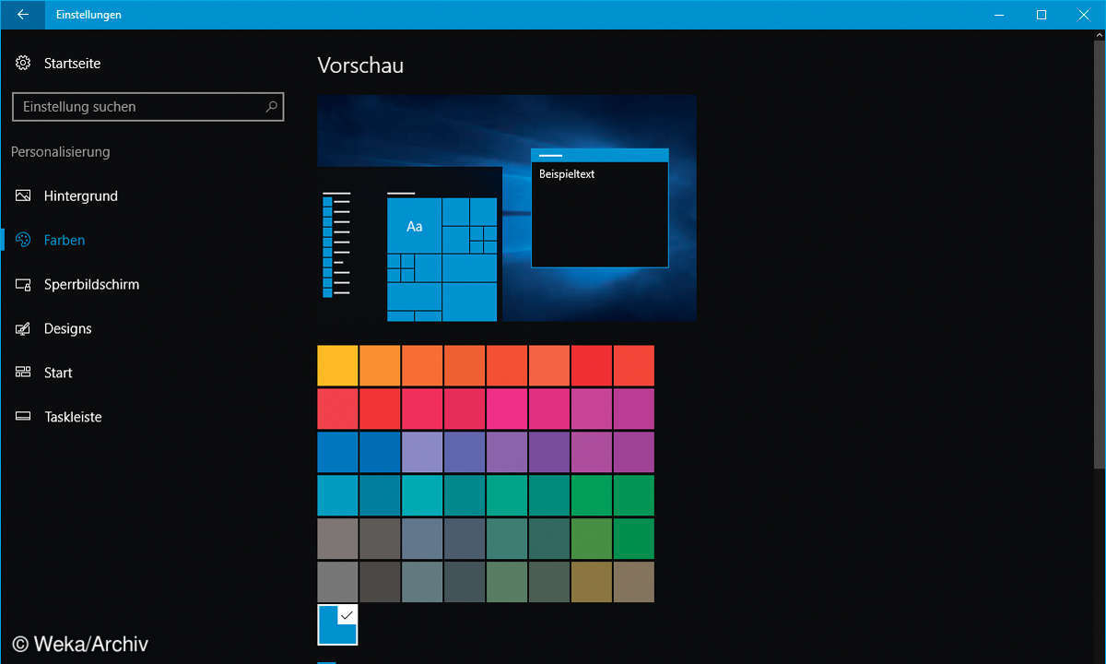Image resolution: width=1106 pixels, height=664 pixels.
Task: Select the hot pink swatch in the second row
Action: pyautogui.click(x=507, y=409)
